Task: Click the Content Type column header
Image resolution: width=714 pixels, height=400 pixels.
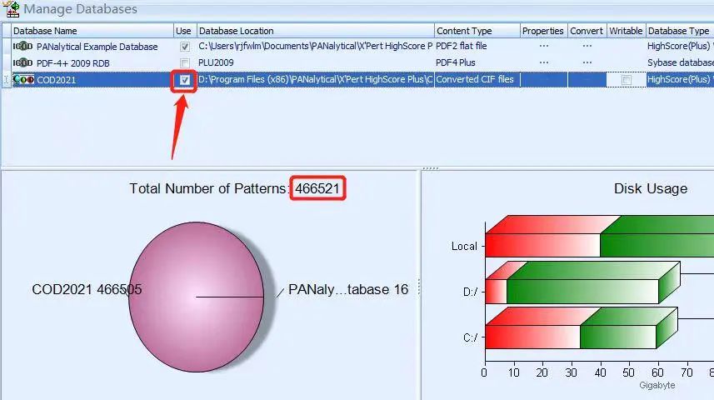Action: tap(477, 31)
